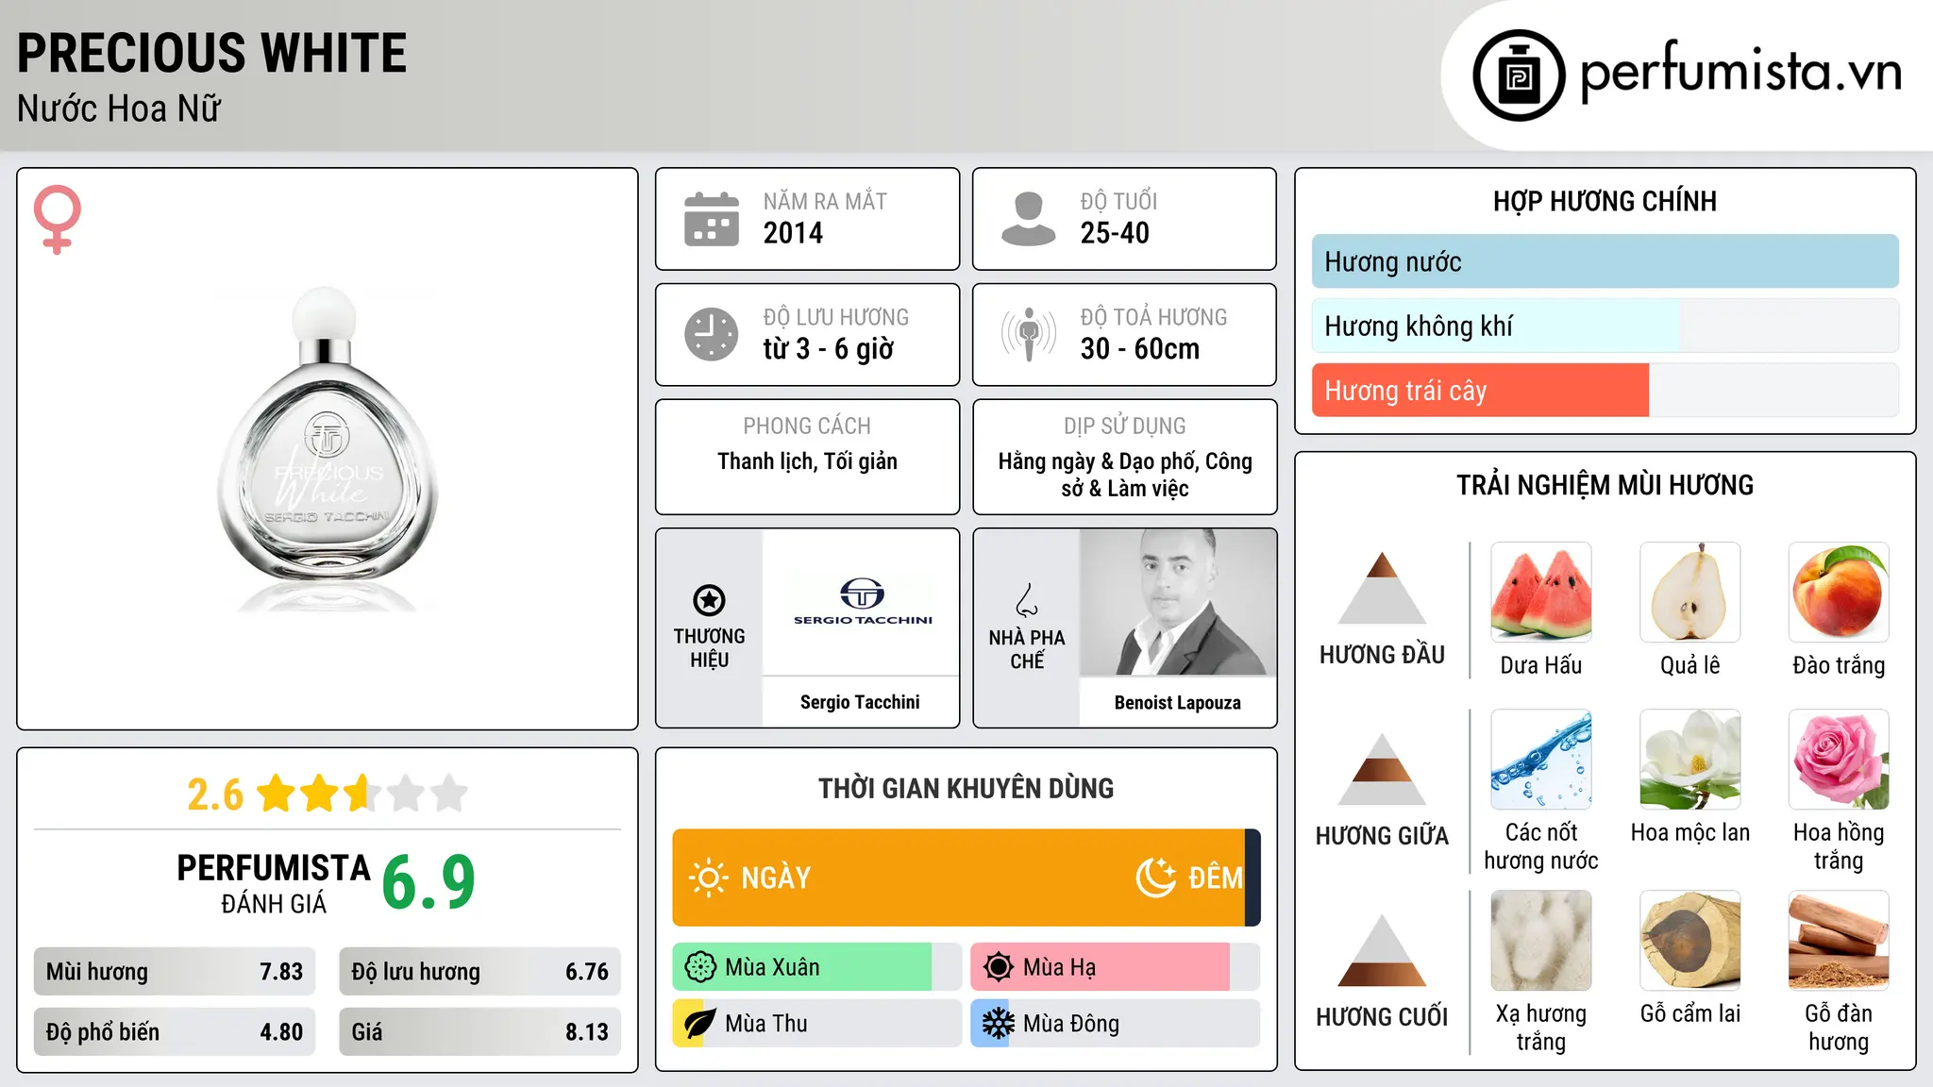Open the Đào trắng peach note image
Screen dimensions: 1933x1087
1839,593
